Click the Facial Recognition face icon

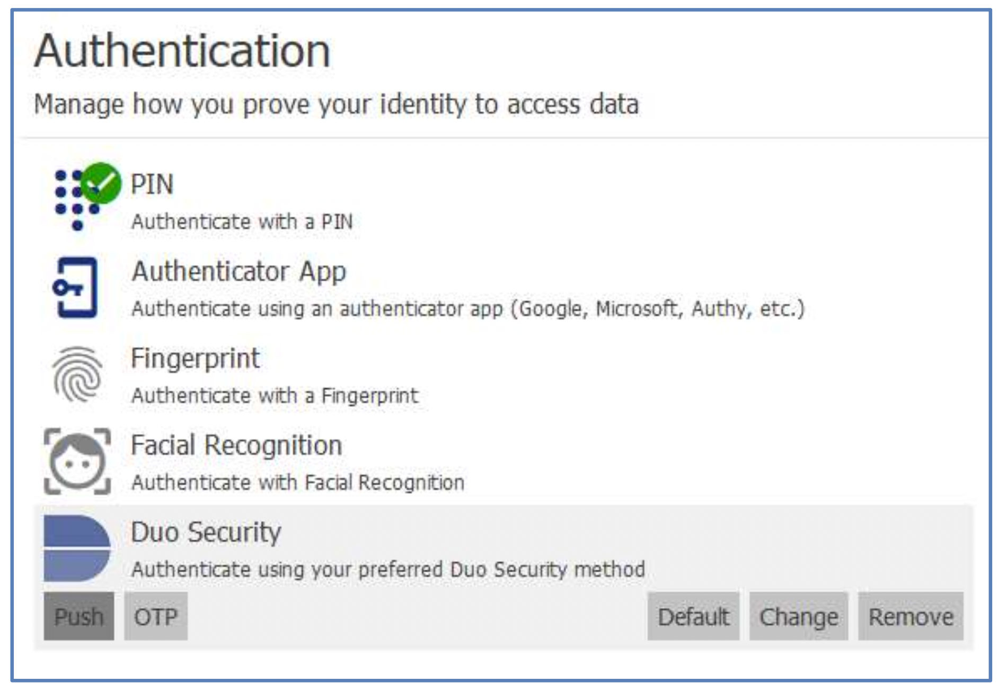(x=77, y=462)
